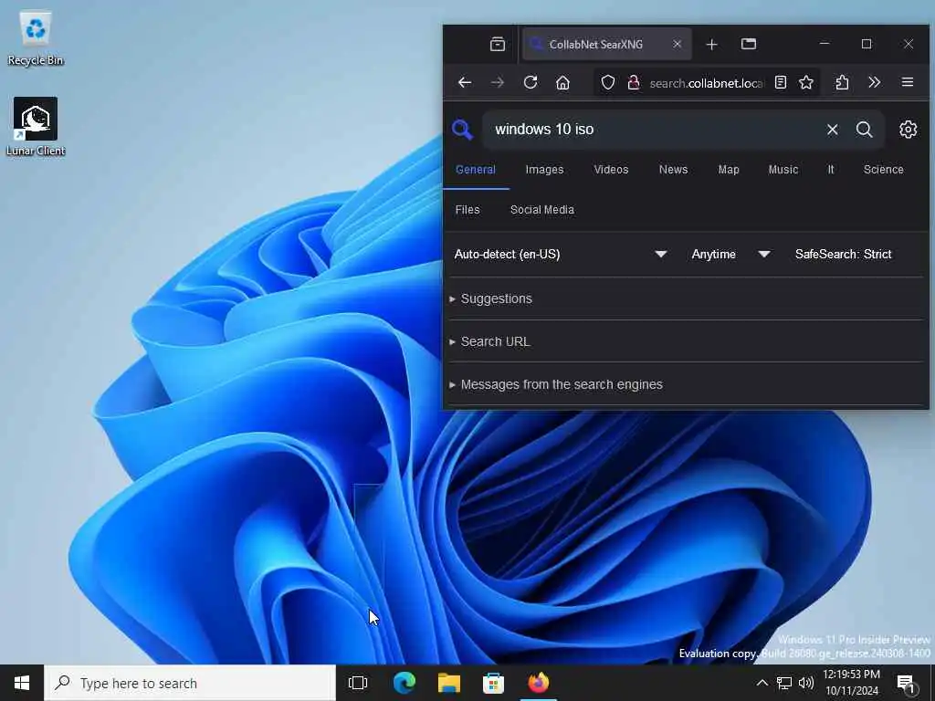Screen dimensions: 935x701
Task: Go forward one page in Firefox
Action: point(498,83)
